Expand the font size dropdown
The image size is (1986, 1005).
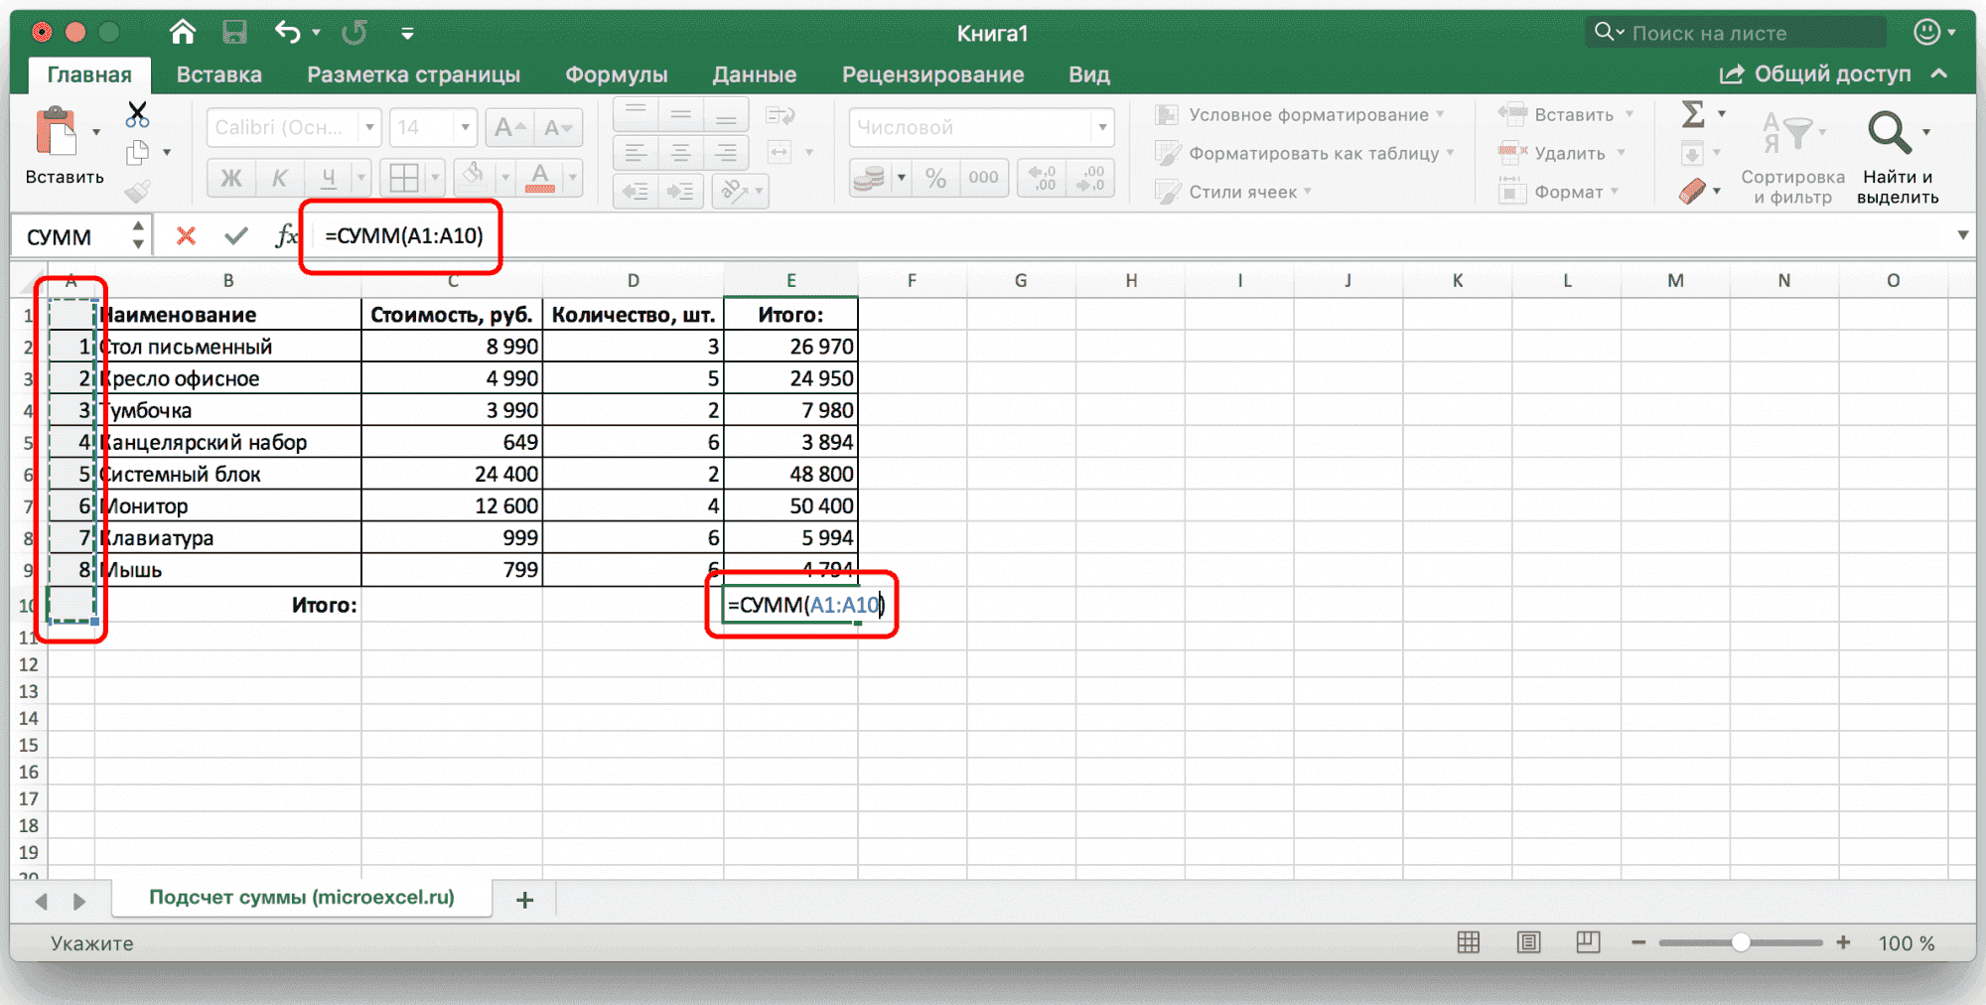[x=464, y=127]
